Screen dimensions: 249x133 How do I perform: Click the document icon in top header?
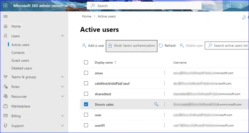[x=240, y=6]
